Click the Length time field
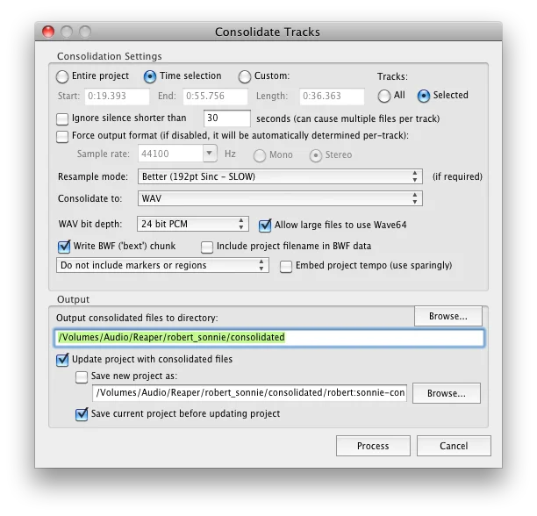Viewport: 537px width, 516px height. pos(332,97)
